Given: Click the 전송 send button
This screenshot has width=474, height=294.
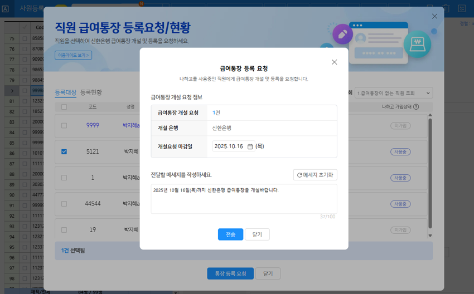Looking at the screenshot, I should click(230, 234).
